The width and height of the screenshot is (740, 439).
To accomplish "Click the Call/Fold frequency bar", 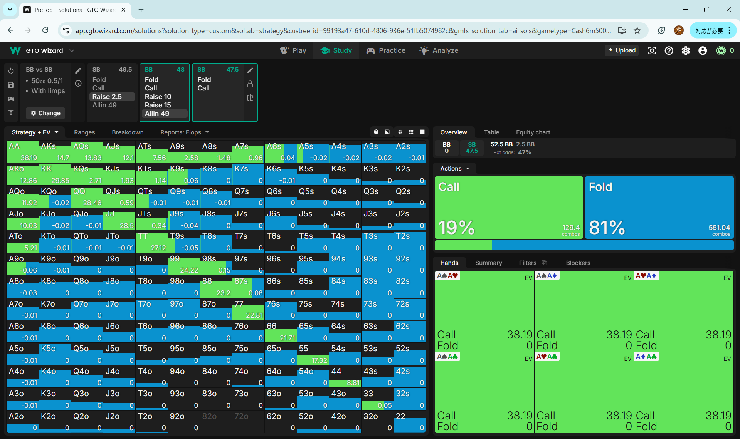I will pyautogui.click(x=584, y=245).
